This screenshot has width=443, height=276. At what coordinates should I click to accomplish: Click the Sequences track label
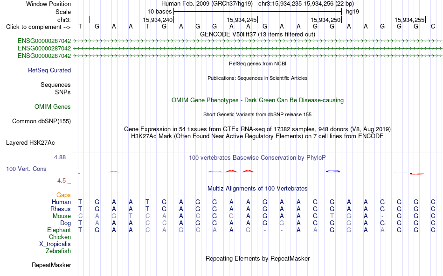[55, 85]
